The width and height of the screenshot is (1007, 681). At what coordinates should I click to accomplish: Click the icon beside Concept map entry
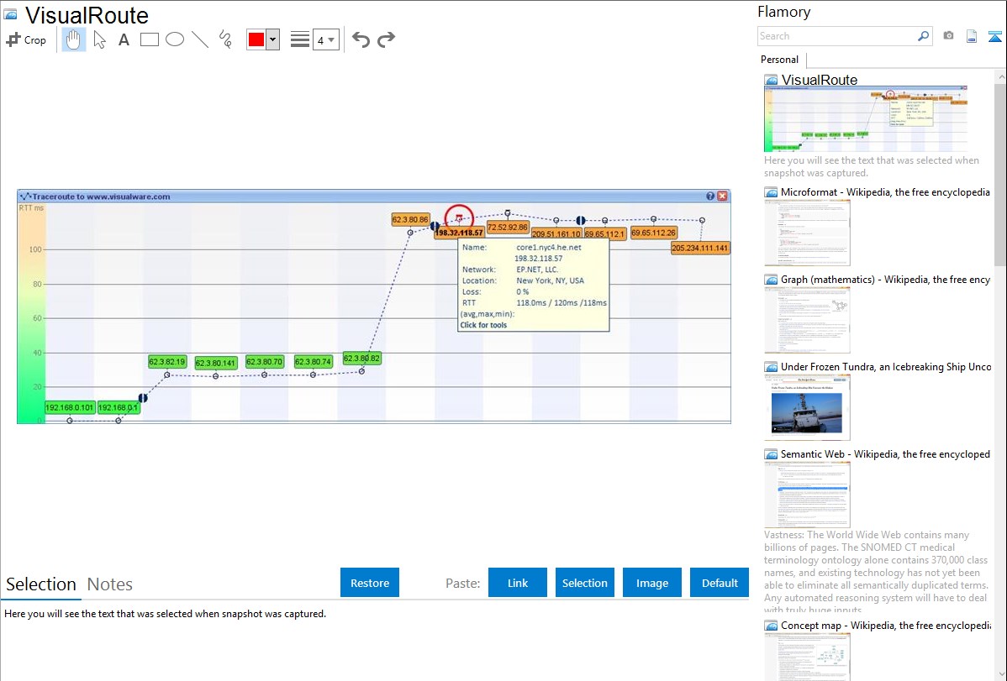tap(771, 626)
